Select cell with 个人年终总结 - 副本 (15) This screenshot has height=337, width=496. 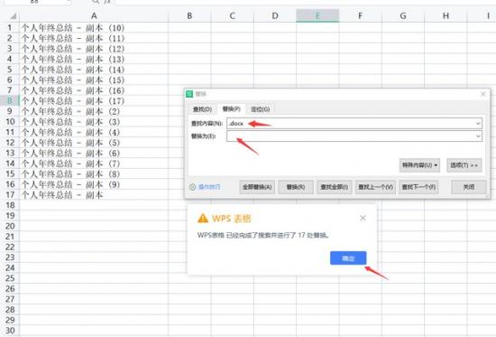94,80
